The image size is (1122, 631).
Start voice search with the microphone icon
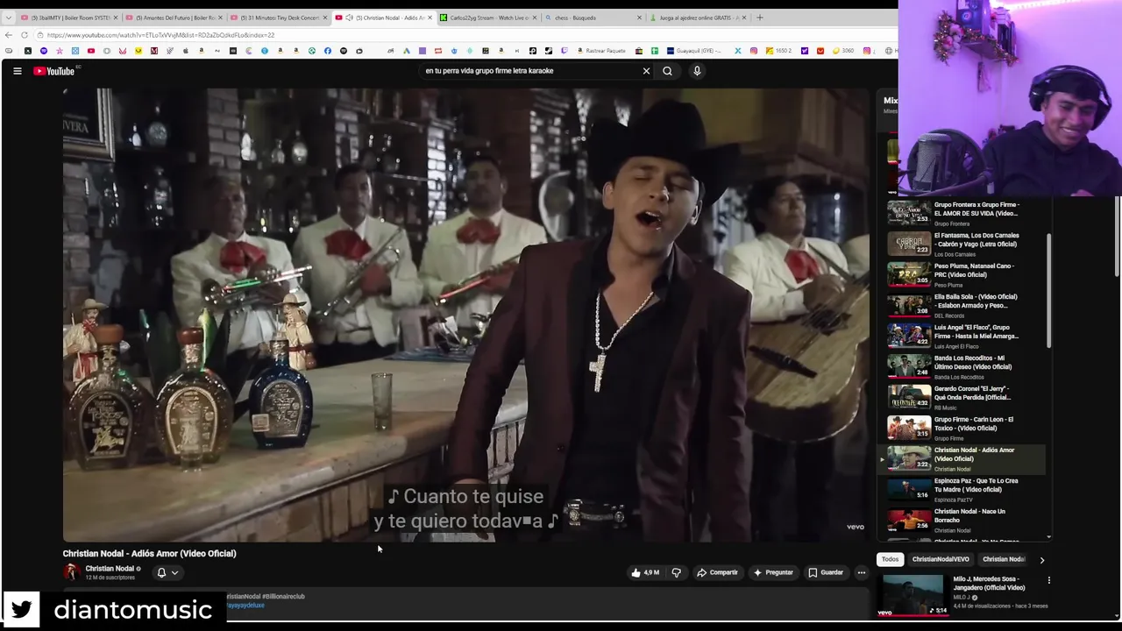(697, 71)
